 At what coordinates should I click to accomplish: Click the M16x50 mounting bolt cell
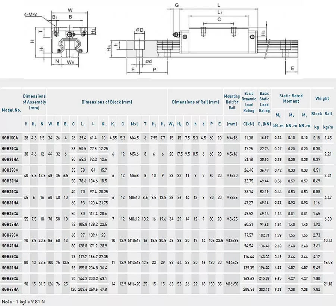tap(232, 284)
